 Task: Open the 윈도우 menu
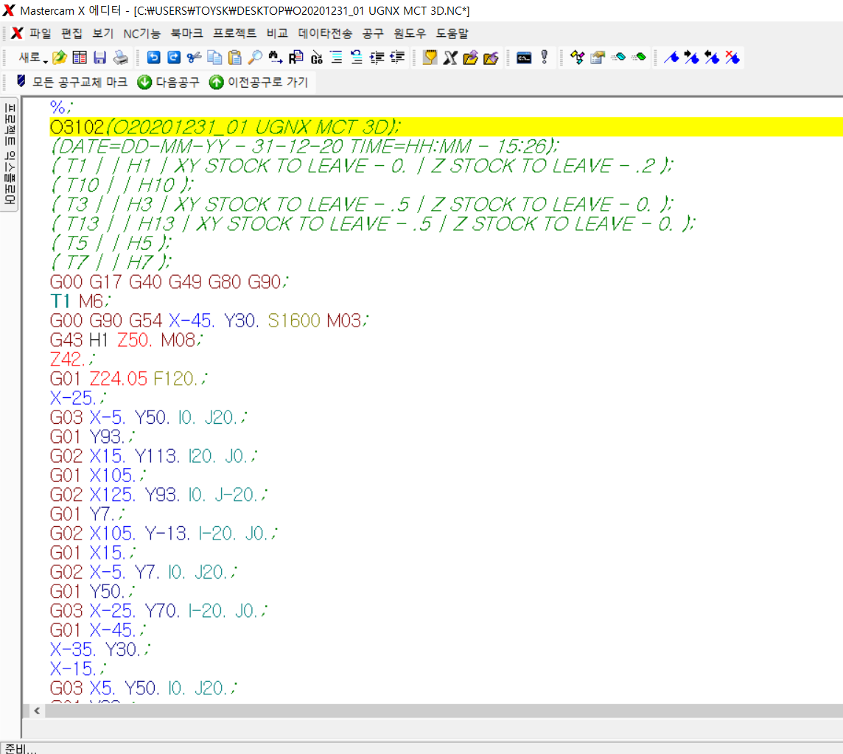(410, 33)
